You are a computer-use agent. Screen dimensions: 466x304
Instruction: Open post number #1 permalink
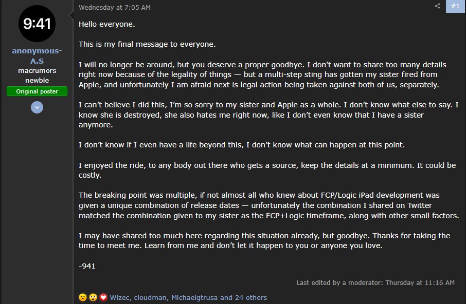coord(455,6)
